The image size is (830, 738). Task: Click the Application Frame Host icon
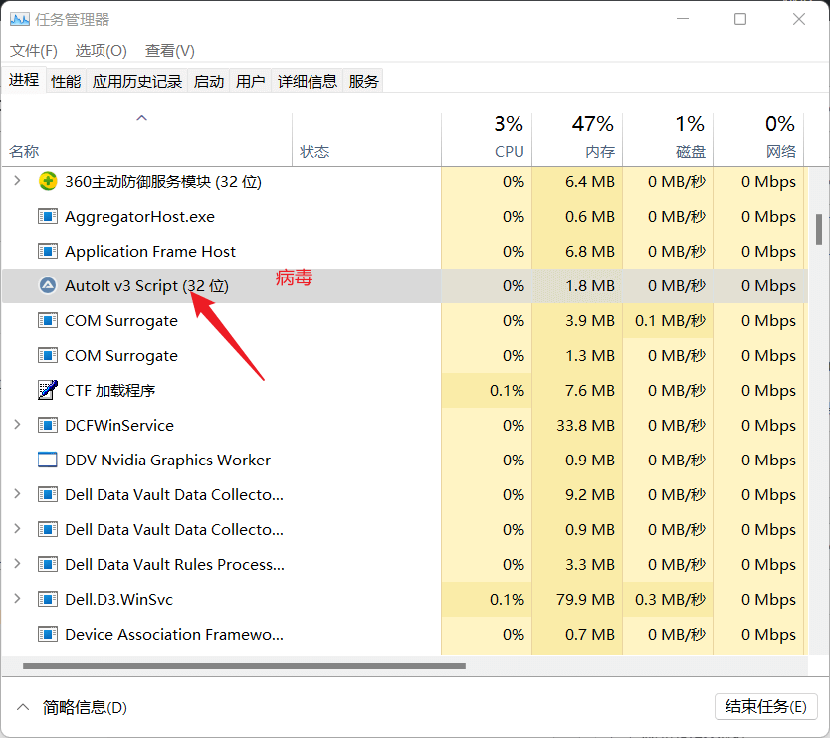(48, 252)
